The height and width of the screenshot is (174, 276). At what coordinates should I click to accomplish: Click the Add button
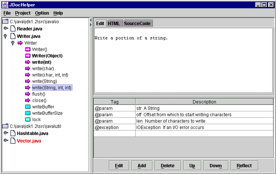(x=142, y=165)
